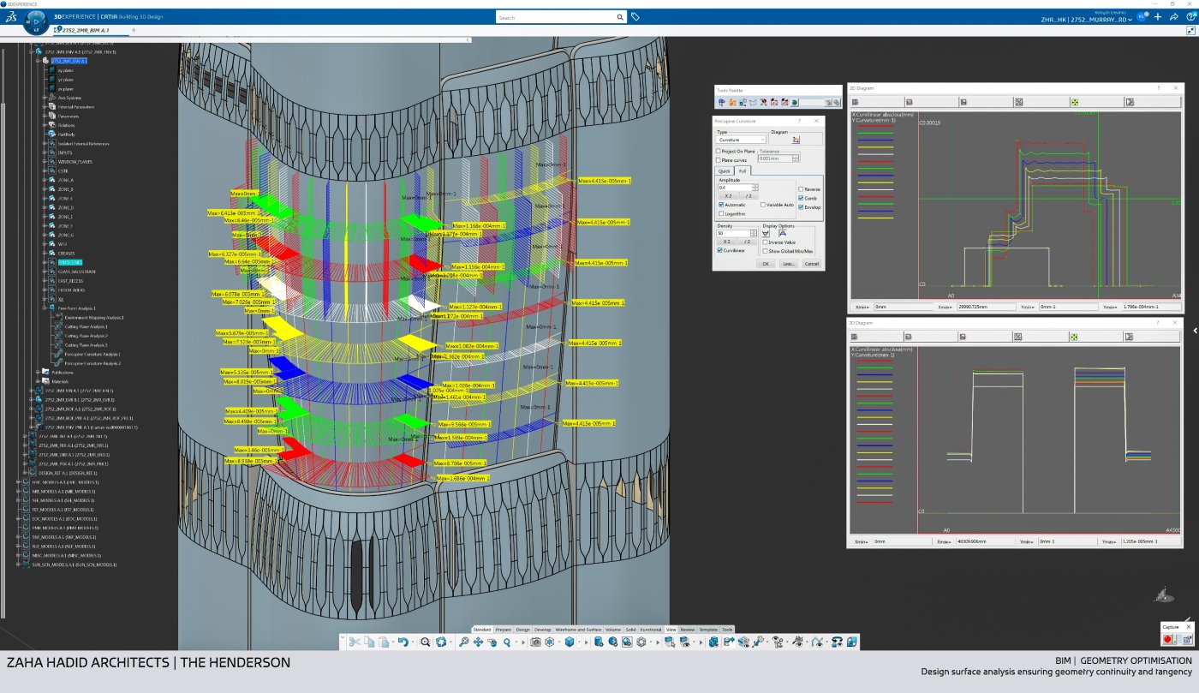Click the second Display Options icon in Porcupine dialog

click(x=782, y=233)
